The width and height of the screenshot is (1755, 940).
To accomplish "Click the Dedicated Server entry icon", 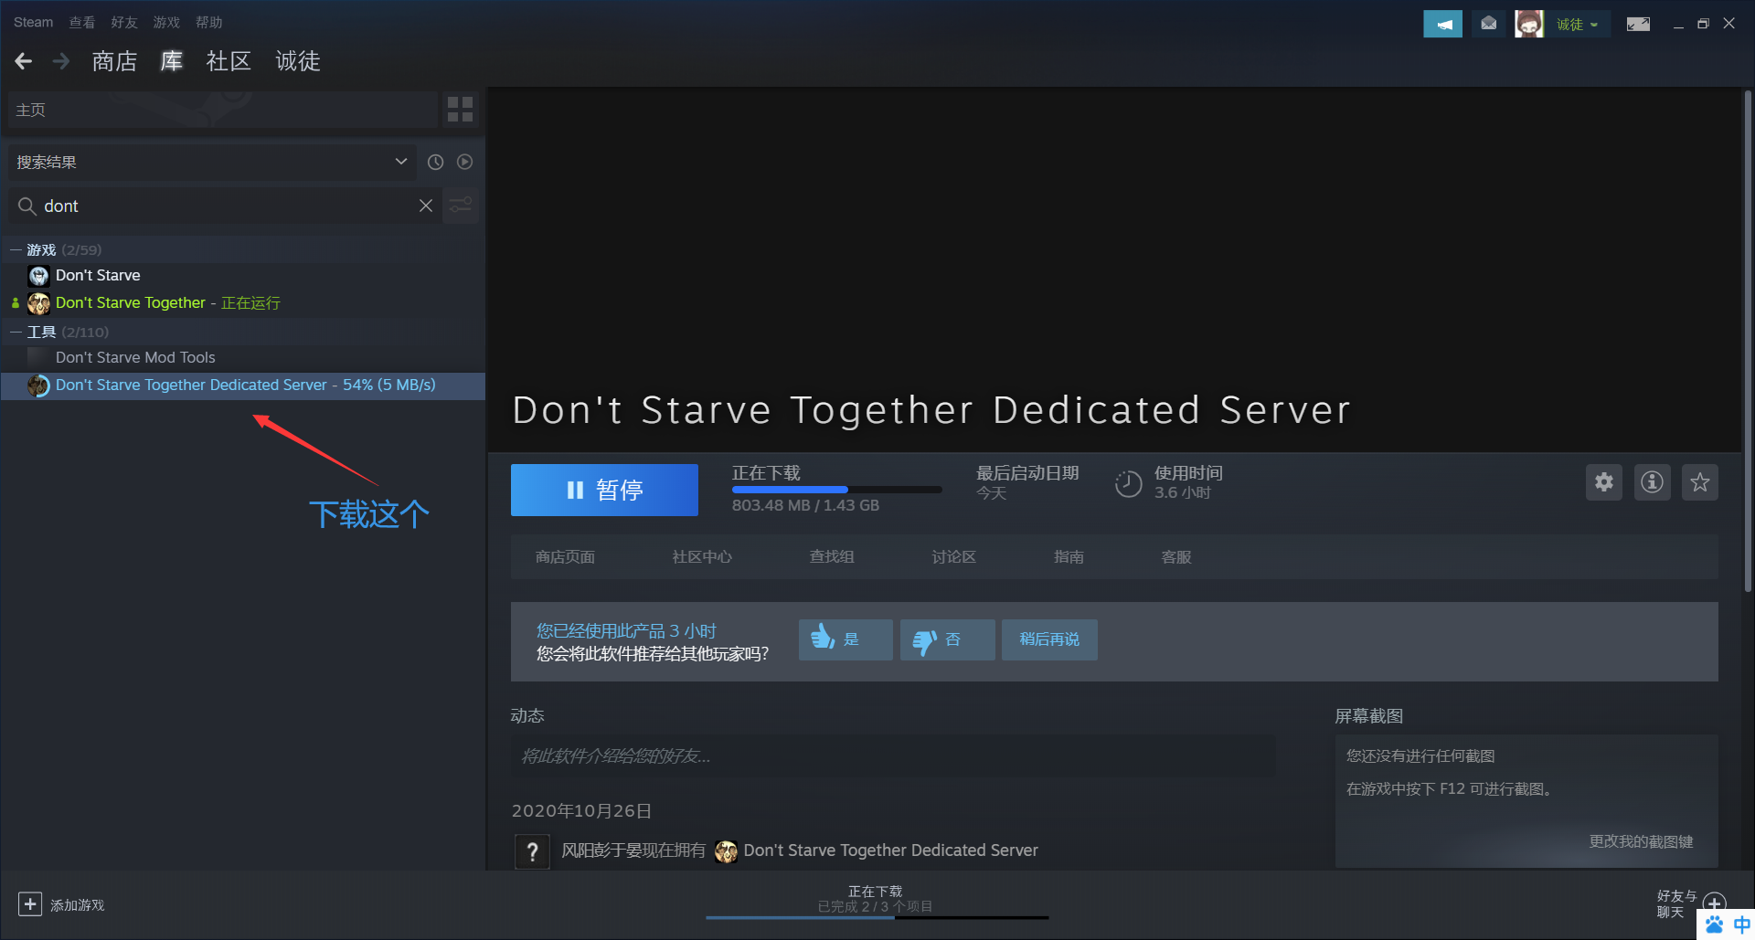I will [x=38, y=385].
